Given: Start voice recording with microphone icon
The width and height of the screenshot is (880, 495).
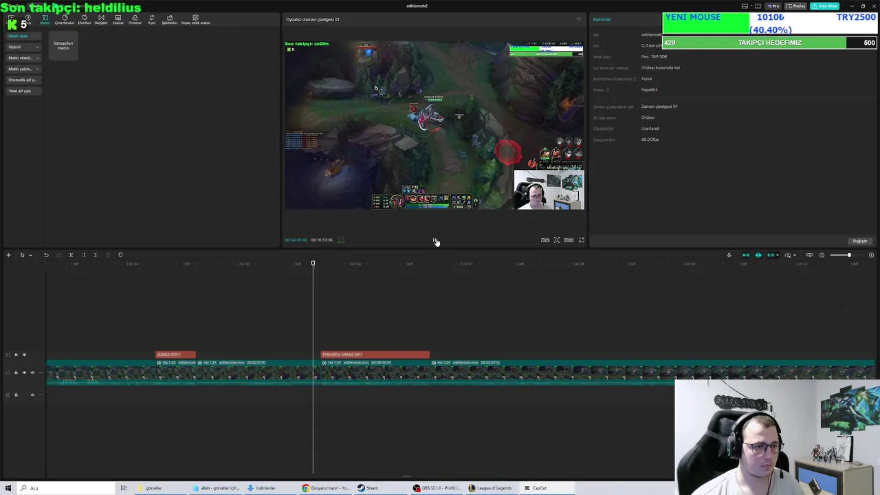Looking at the screenshot, I should click(729, 255).
